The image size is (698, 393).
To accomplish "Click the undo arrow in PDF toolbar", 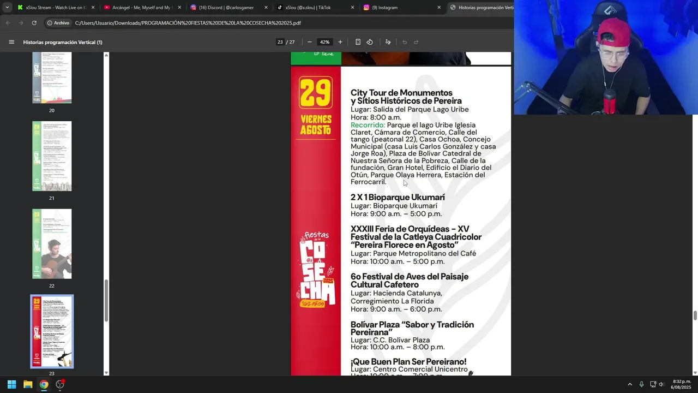I will (x=405, y=42).
